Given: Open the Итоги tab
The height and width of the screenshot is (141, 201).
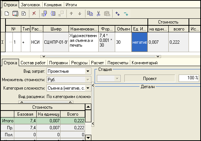Looking at the screenshot, I should coord(71,5).
